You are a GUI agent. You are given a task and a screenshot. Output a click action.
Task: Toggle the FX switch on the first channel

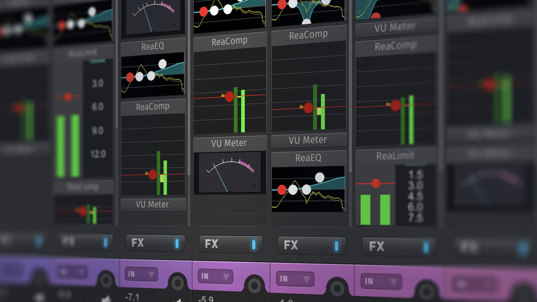[155, 243]
